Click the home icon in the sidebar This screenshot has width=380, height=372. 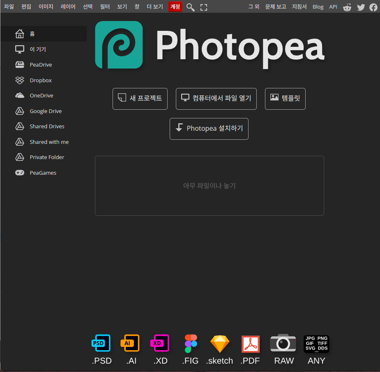point(20,34)
